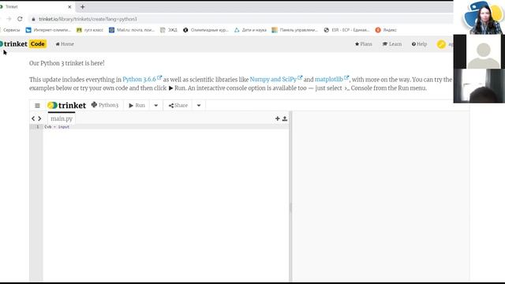Click the forward navigation arrow
505x284 pixels.
(x=9, y=19)
